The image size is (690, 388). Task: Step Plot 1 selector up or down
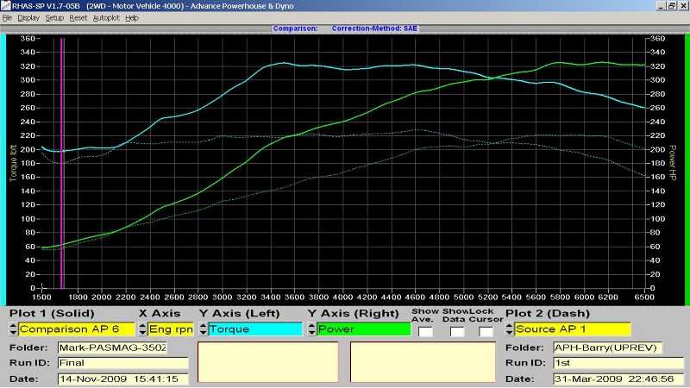click(x=13, y=329)
